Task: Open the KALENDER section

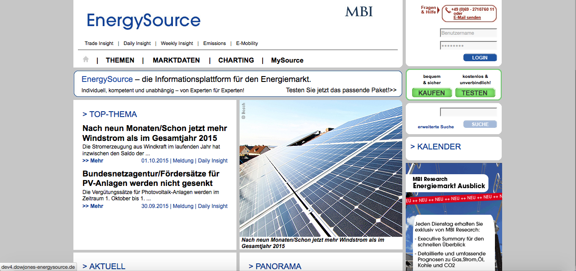Action: coord(435,147)
